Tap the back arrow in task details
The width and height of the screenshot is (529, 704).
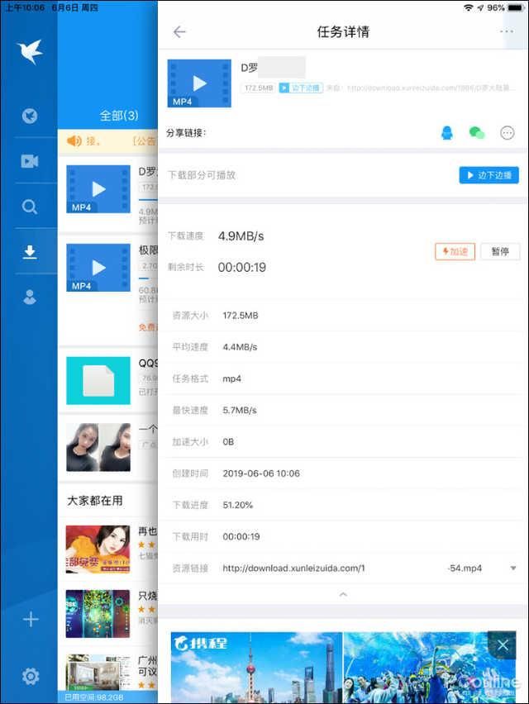179,32
